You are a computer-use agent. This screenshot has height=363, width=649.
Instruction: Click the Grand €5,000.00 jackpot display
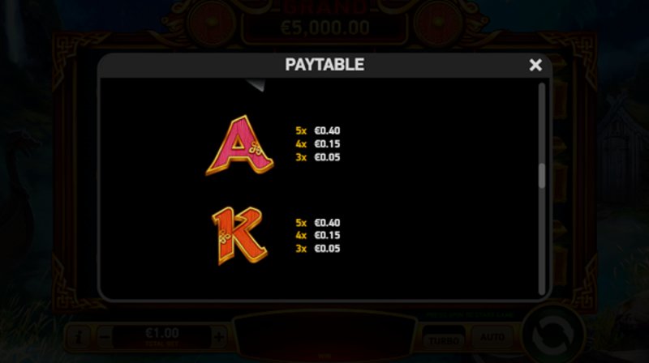pyautogui.click(x=325, y=23)
